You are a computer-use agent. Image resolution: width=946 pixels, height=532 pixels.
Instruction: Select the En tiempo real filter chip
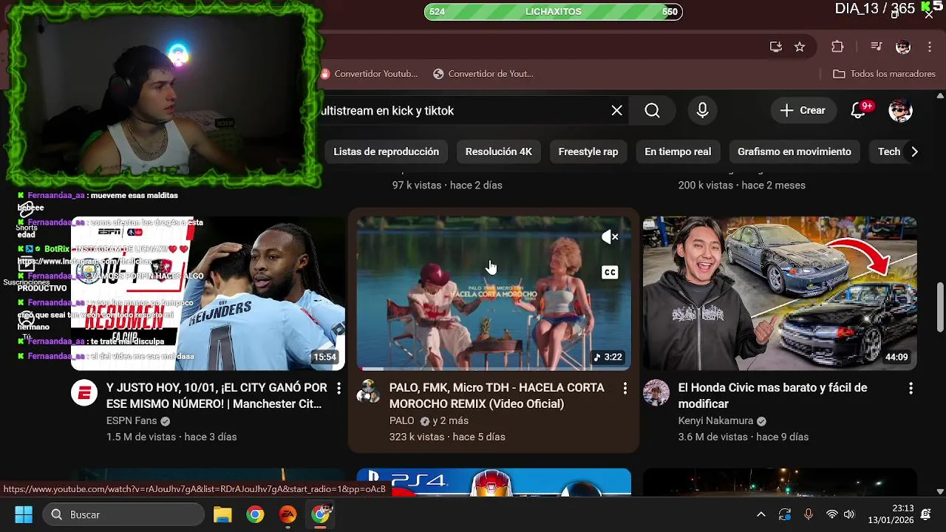(x=678, y=151)
